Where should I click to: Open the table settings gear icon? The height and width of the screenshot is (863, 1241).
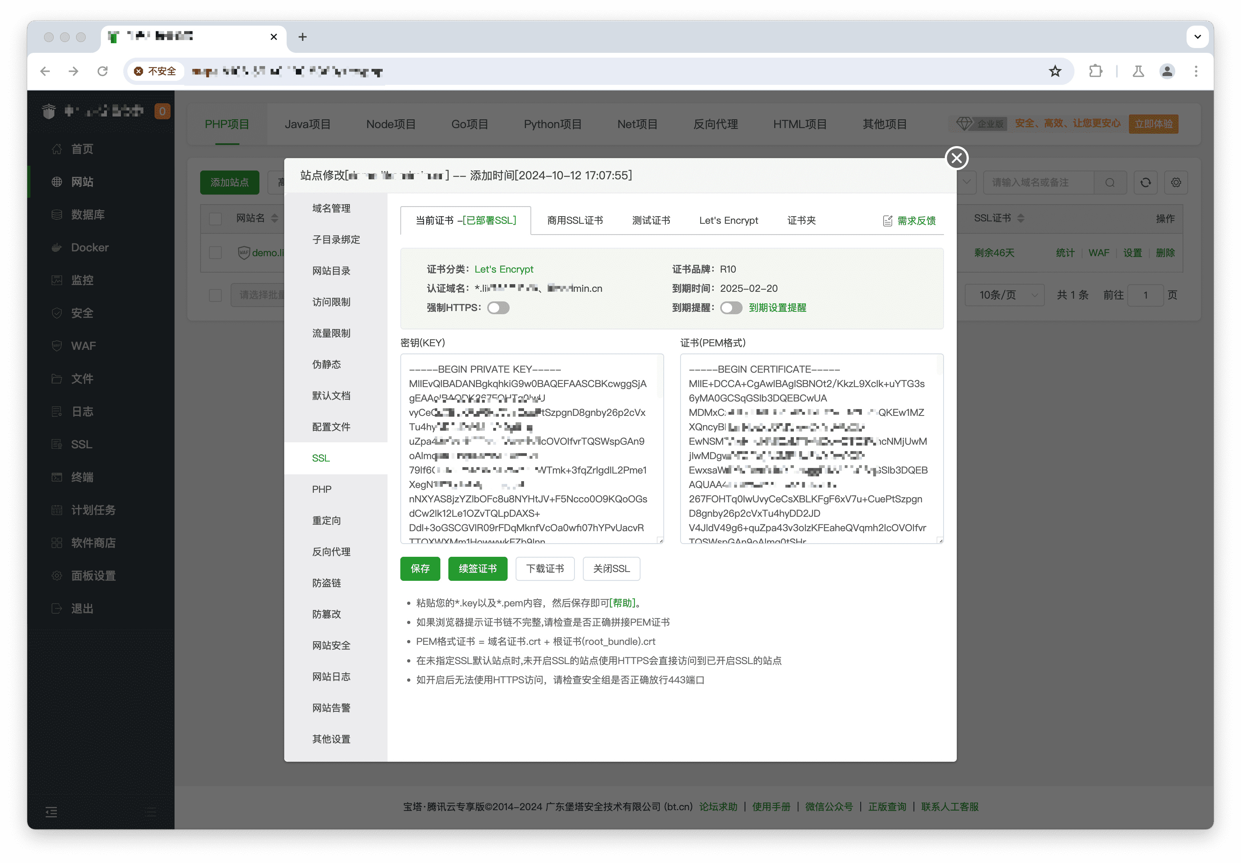click(x=1176, y=183)
